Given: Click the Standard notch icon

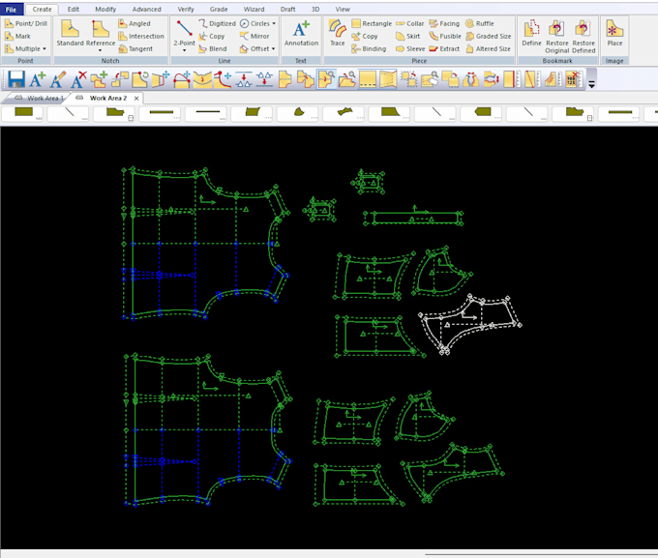Looking at the screenshot, I should click(x=70, y=33).
